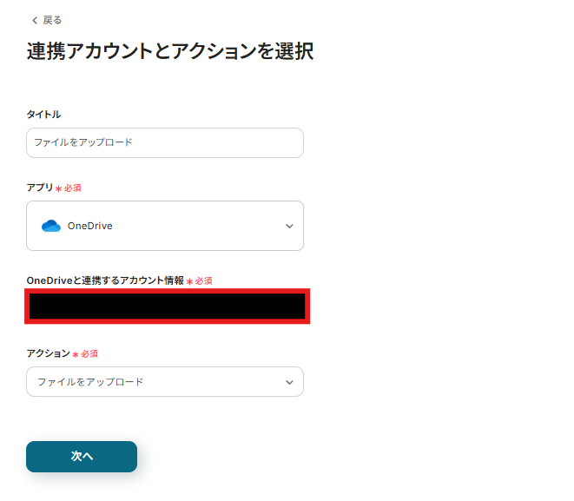Click ファイルをアップロード text in the アクション dropdown

tap(90, 382)
